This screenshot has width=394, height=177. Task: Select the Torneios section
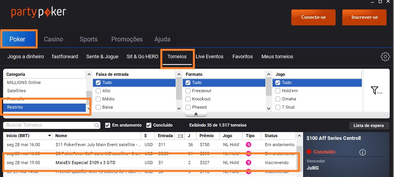pos(177,57)
